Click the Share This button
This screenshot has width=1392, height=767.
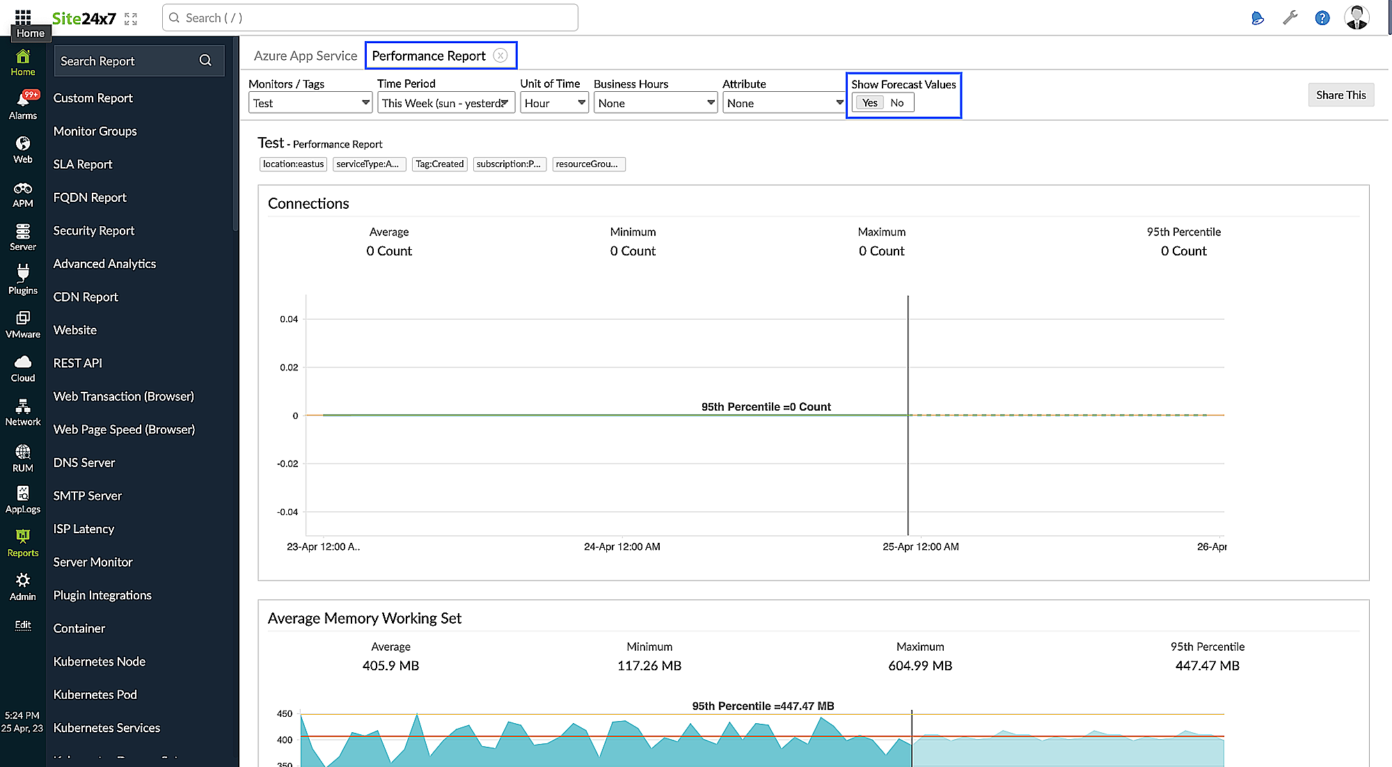(x=1340, y=95)
